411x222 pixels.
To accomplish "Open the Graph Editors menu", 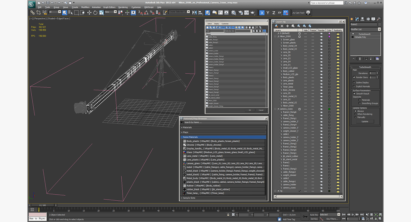I will click(109, 7).
